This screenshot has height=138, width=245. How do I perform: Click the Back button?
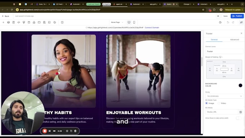(6, 16)
